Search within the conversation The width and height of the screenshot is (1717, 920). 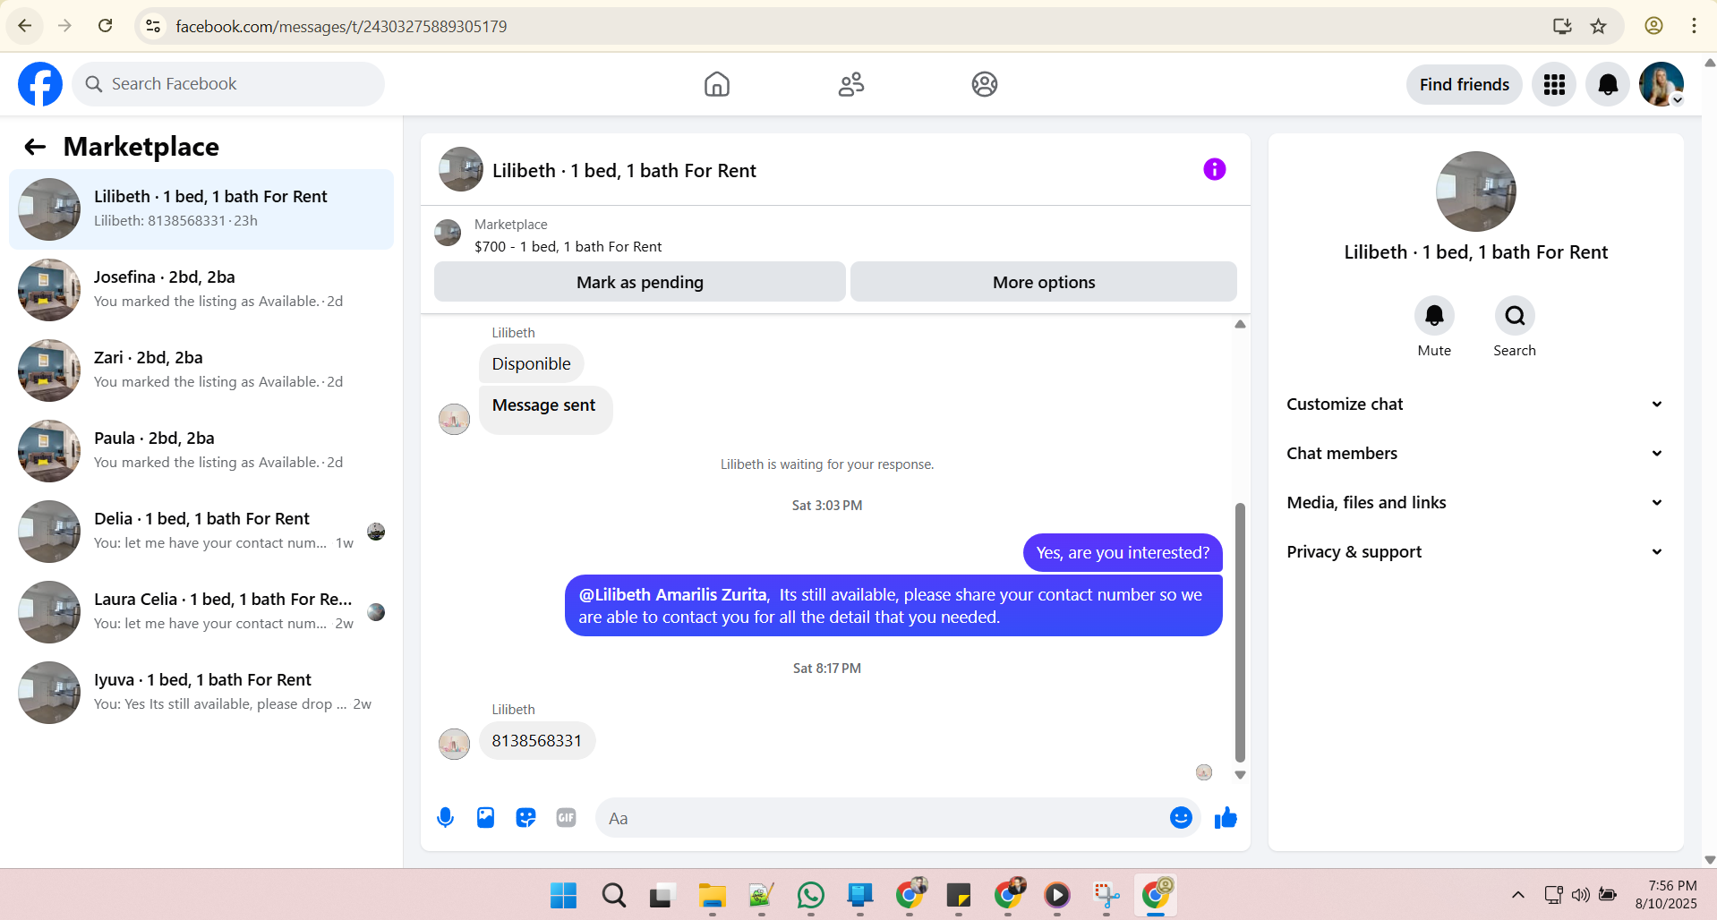click(1515, 316)
